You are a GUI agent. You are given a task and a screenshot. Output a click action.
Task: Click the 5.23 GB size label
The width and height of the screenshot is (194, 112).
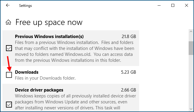click(x=128, y=72)
